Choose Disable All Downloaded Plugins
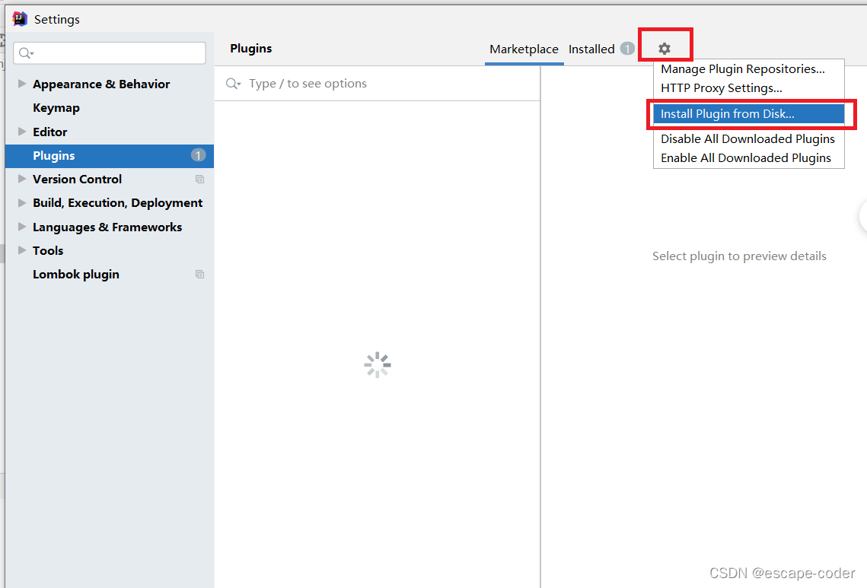Screen dimensions: 867x588 747,138
